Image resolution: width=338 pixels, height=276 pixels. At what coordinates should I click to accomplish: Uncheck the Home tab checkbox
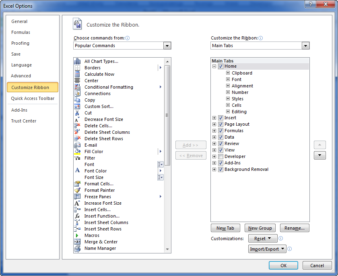(221, 66)
